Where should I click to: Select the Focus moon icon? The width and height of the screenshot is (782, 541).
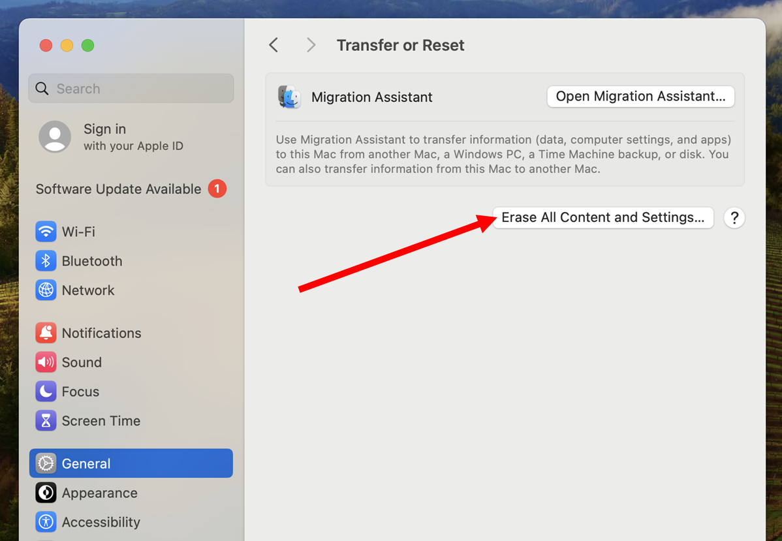[46, 392]
